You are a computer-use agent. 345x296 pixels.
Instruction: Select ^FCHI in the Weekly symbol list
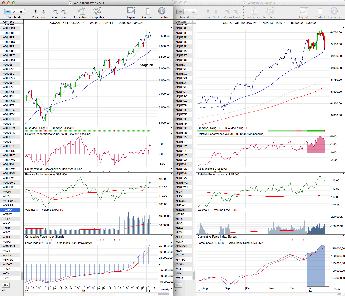pos(10,192)
